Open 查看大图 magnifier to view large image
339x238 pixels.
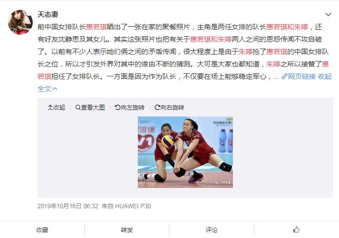90,107
